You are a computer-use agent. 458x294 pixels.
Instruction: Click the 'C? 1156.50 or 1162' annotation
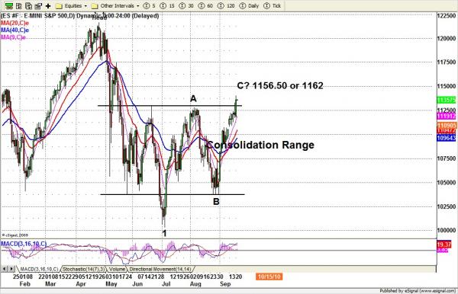(280, 85)
